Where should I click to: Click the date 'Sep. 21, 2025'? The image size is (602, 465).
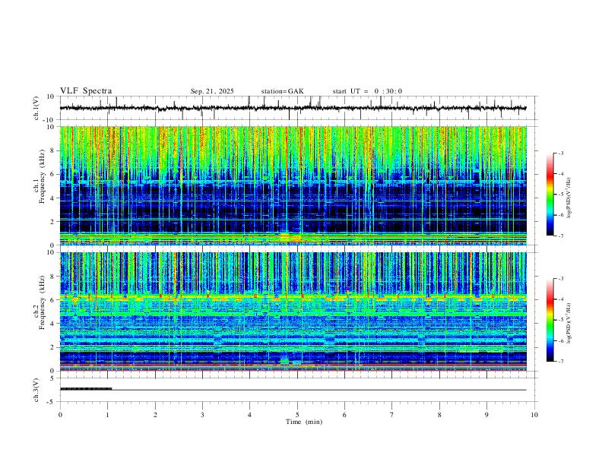pos(212,91)
